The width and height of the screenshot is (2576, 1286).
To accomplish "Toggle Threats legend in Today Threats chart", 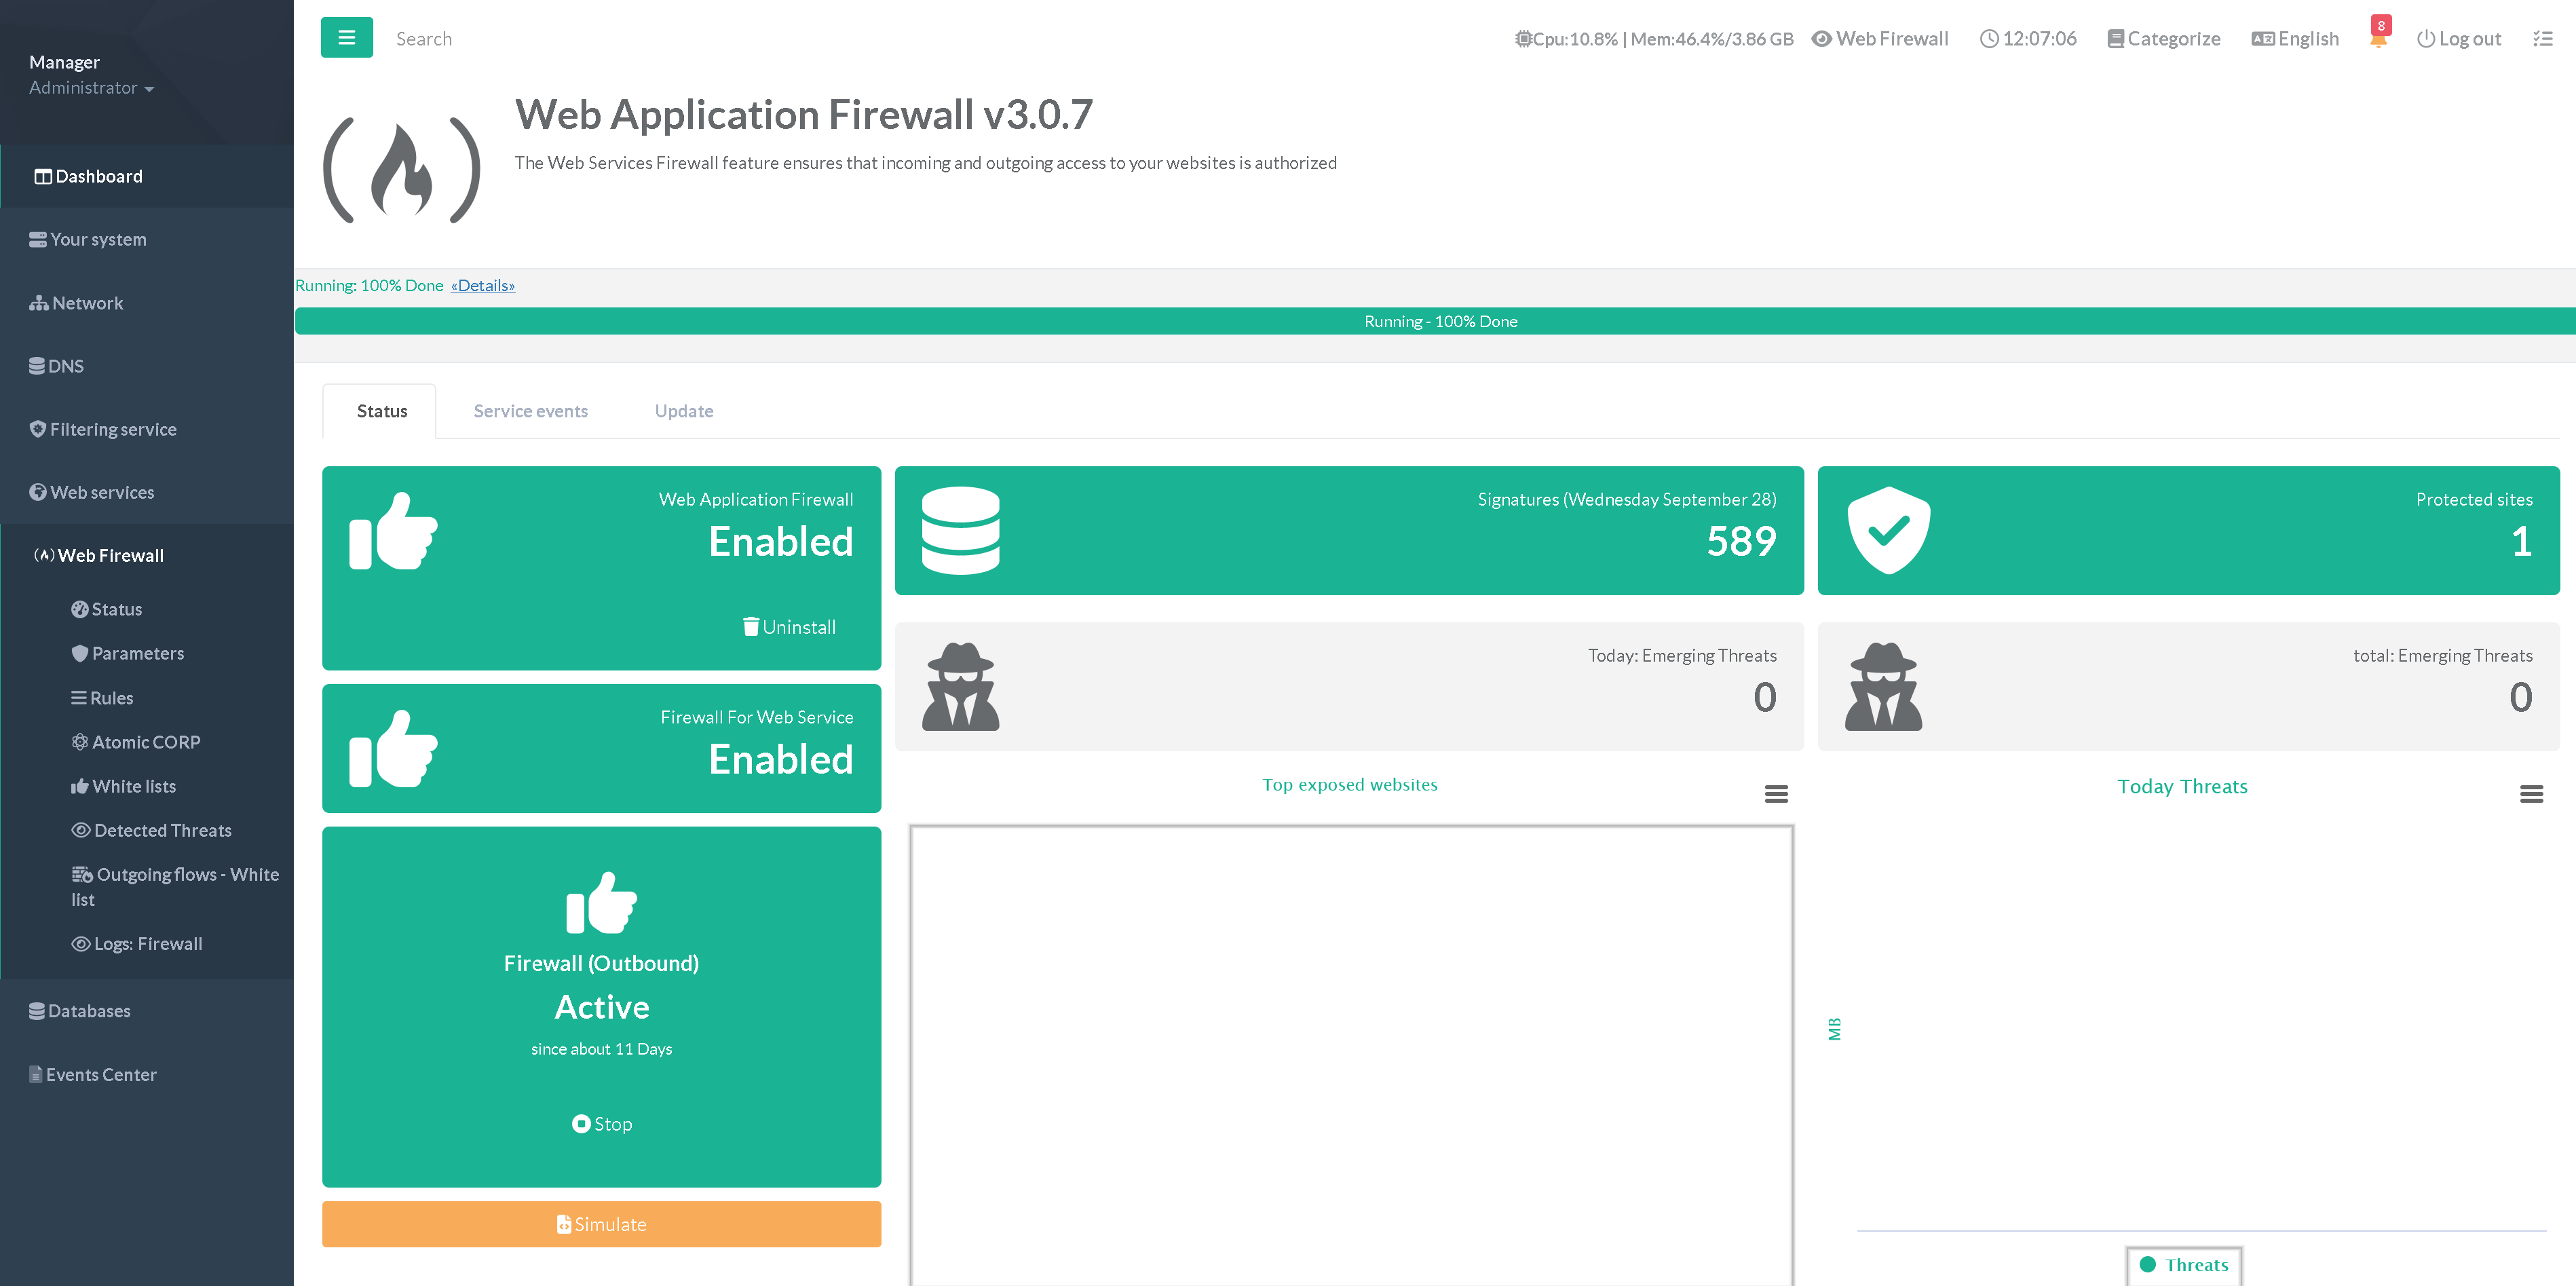I will [2184, 1265].
